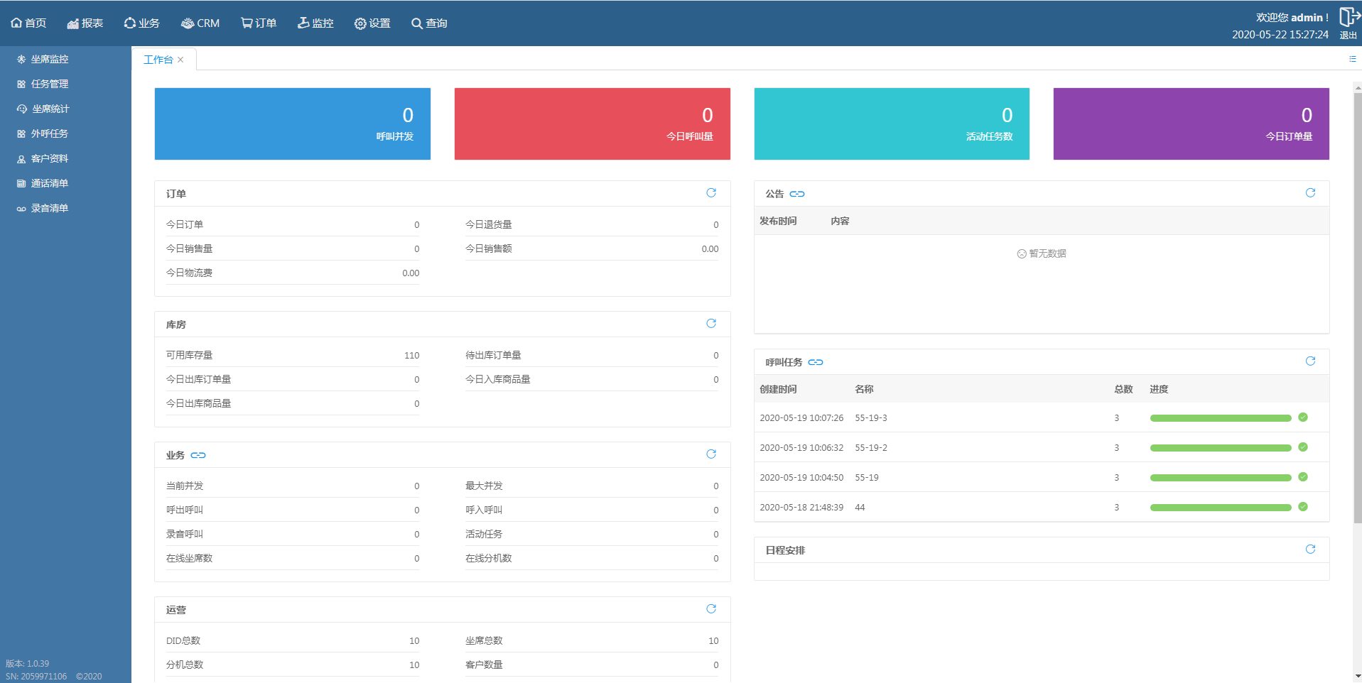Open the tab list menu at far right
The width and height of the screenshot is (1362, 683).
coord(1352,59)
